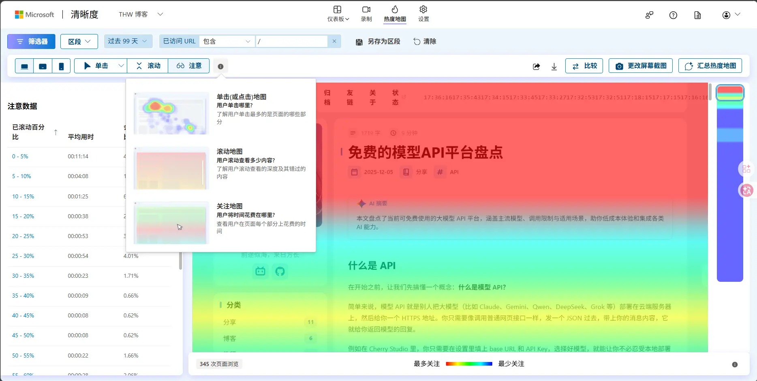Open the heatmap types info icon
The image size is (757, 381).
coord(220,66)
